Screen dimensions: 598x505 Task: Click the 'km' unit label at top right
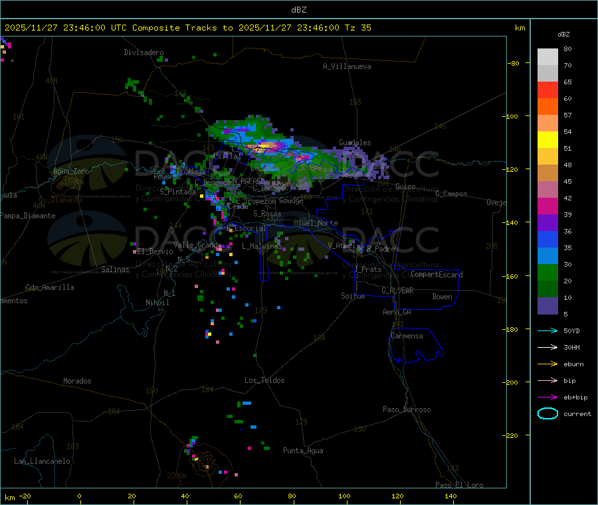[x=520, y=28]
